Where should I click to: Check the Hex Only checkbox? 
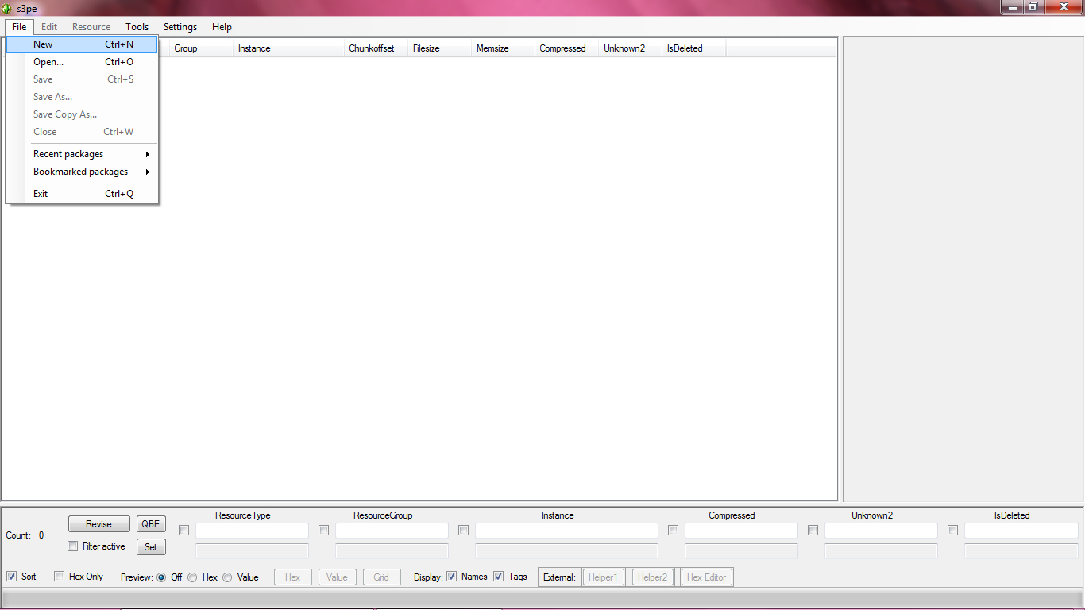click(59, 576)
